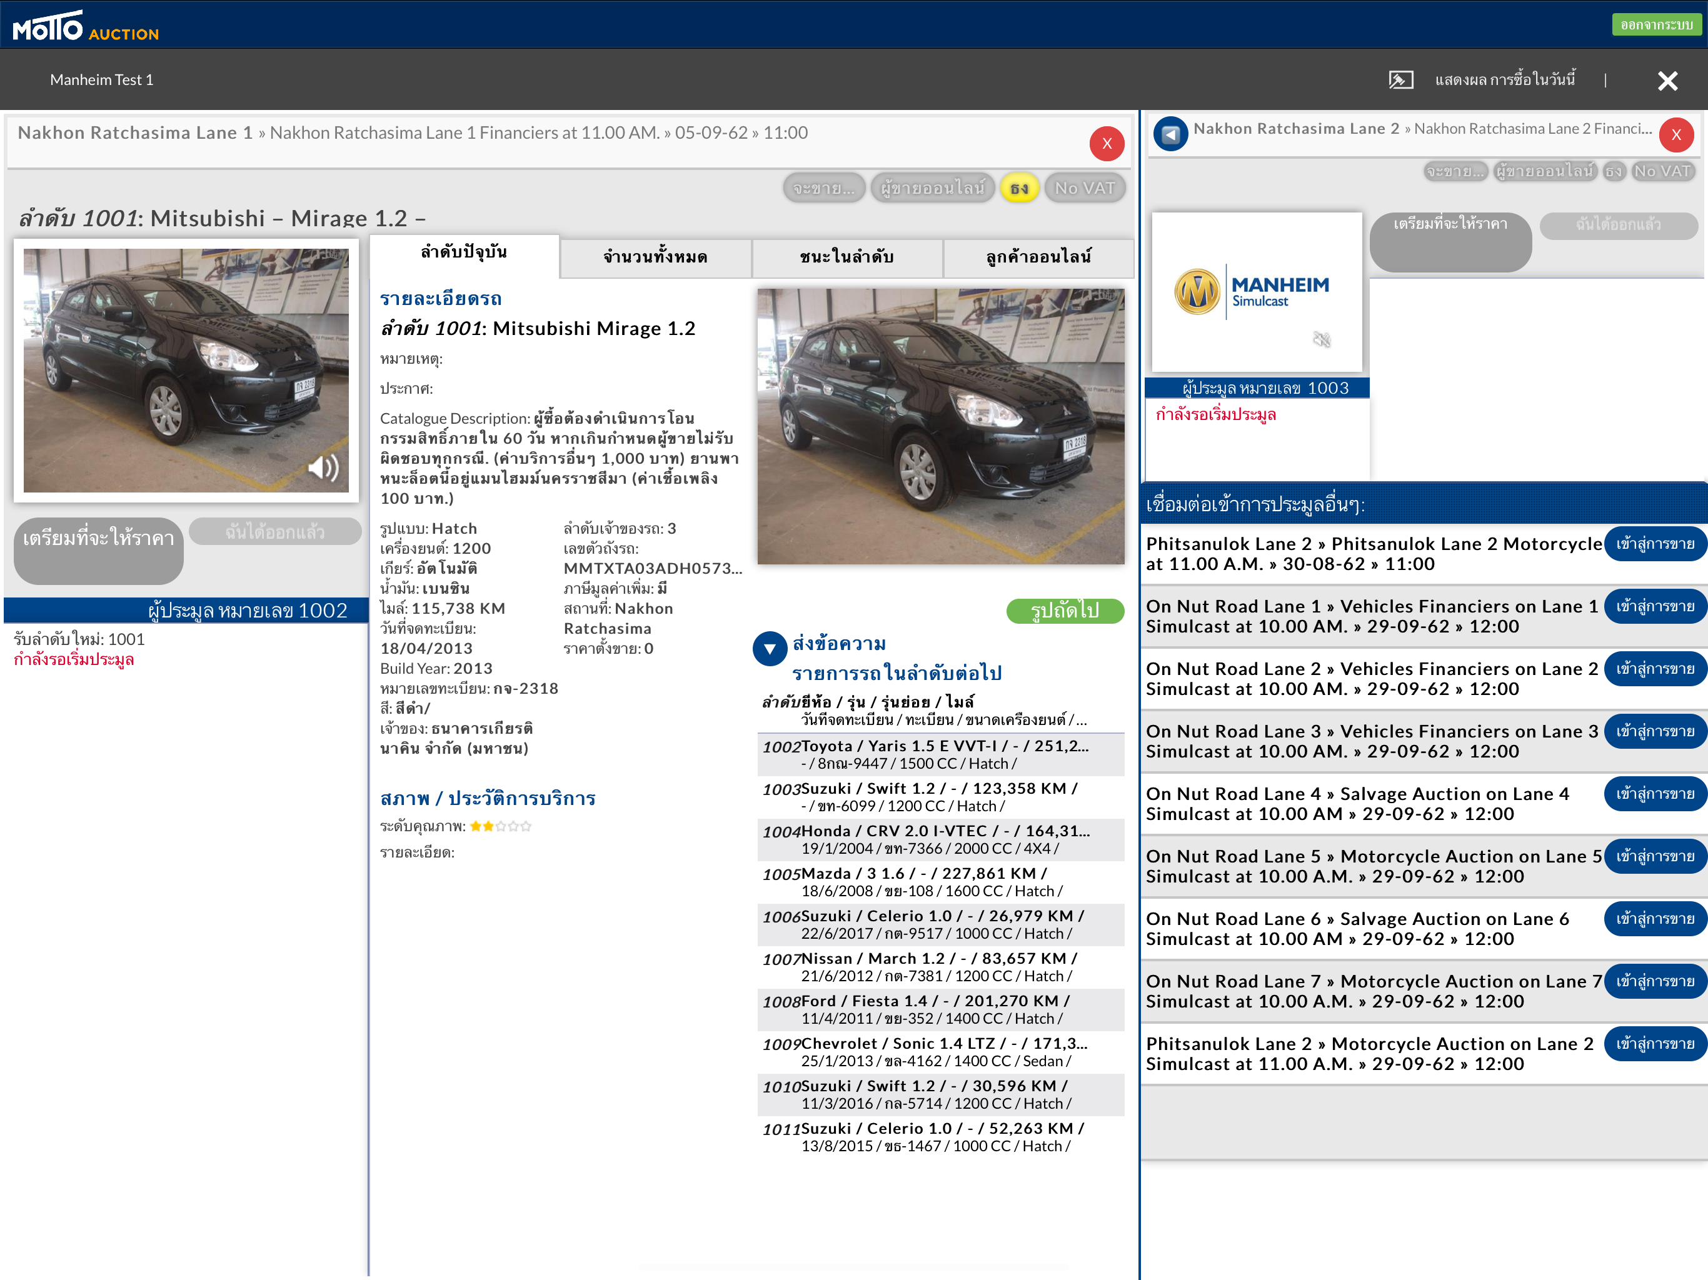Viewport: 1708px width, 1280px height.
Task: Select lot 1008 Ford Fiesta row
Action: tap(940, 1010)
